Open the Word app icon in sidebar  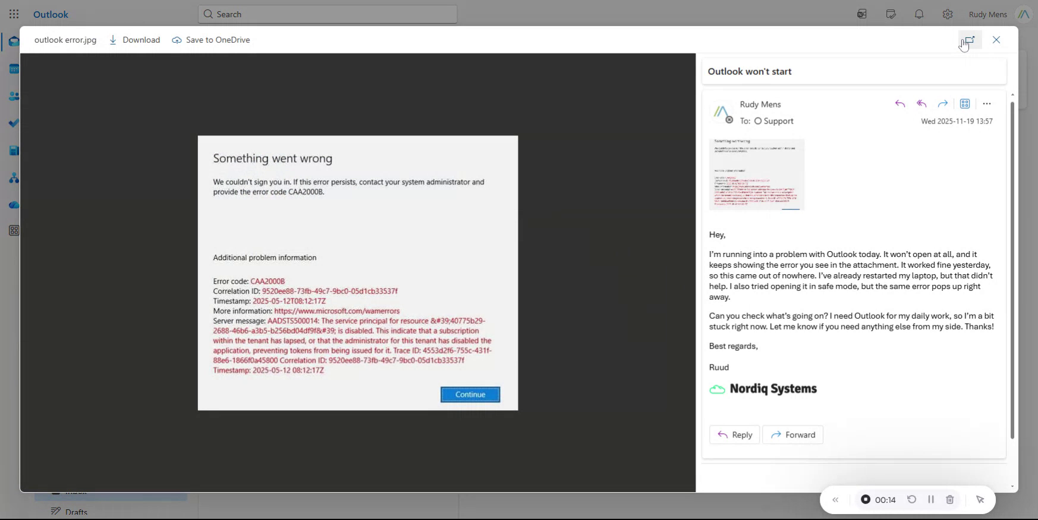14,151
